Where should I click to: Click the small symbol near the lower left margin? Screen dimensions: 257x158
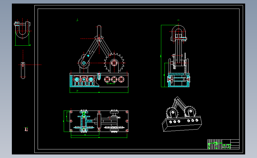click(26, 129)
